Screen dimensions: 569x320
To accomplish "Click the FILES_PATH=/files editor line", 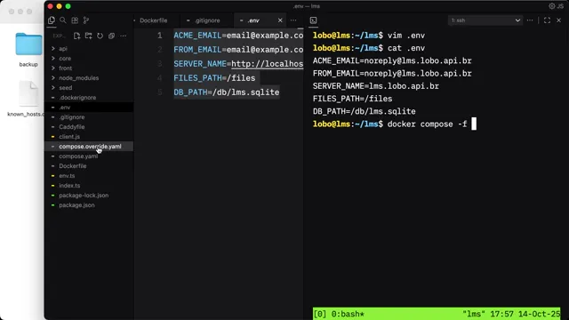I will [214, 78].
